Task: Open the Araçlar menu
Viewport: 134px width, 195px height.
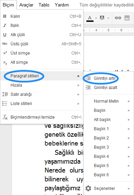Action: click(26, 5)
